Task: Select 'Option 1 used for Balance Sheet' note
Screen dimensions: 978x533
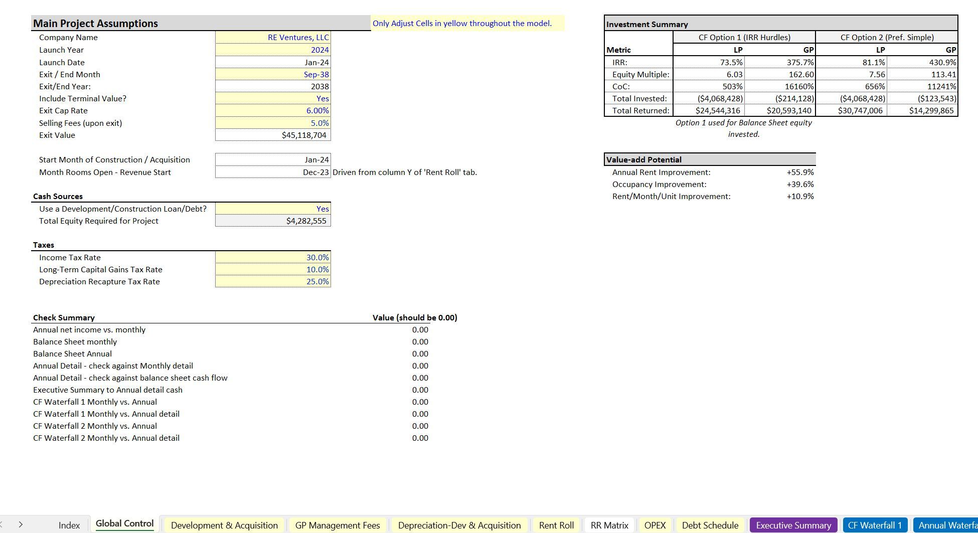Action: click(x=744, y=128)
